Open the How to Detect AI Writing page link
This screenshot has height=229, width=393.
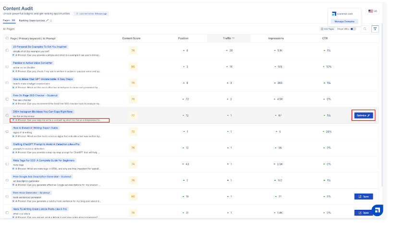(x=35, y=128)
